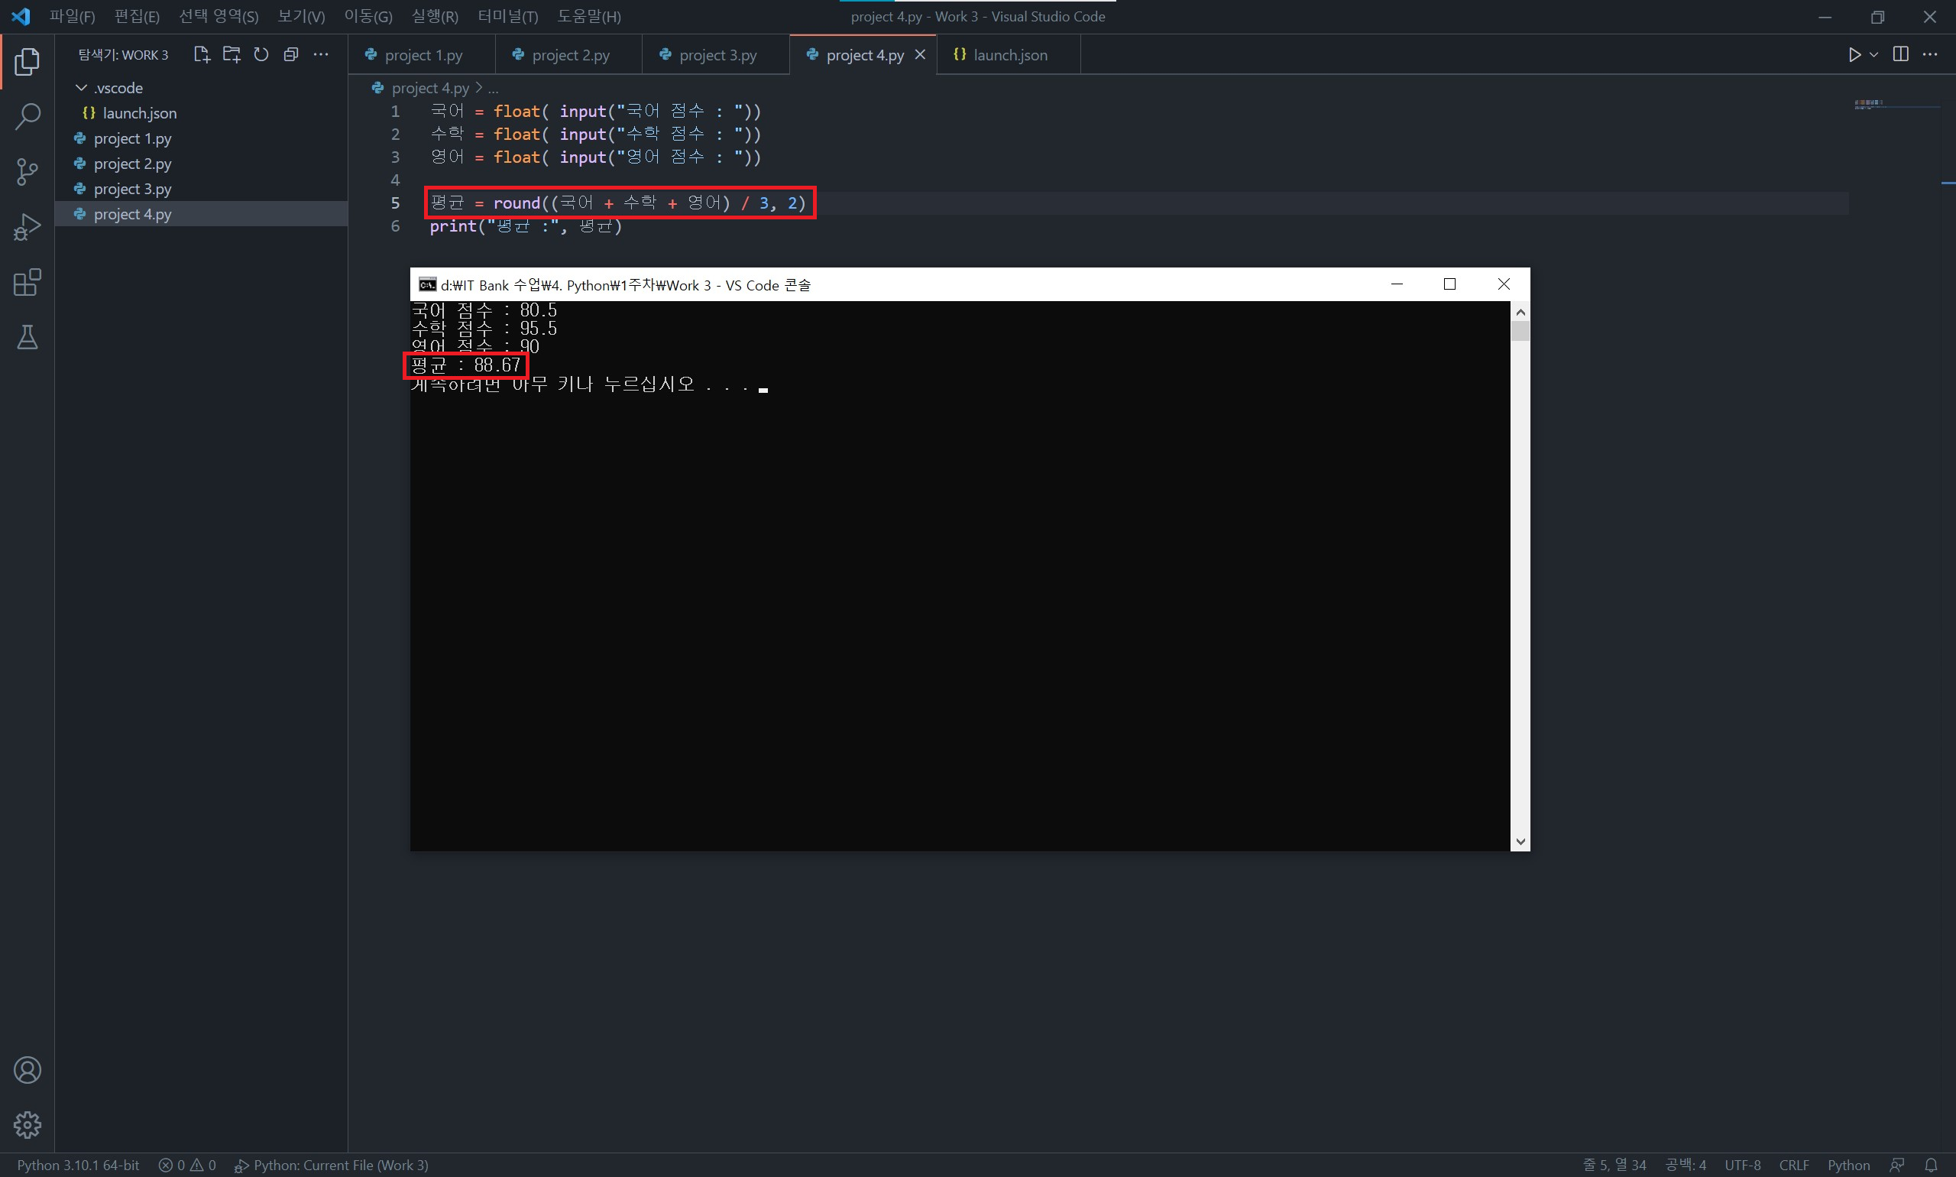Switch to the project 2.py tab
This screenshot has height=1177, width=1956.
click(x=570, y=55)
